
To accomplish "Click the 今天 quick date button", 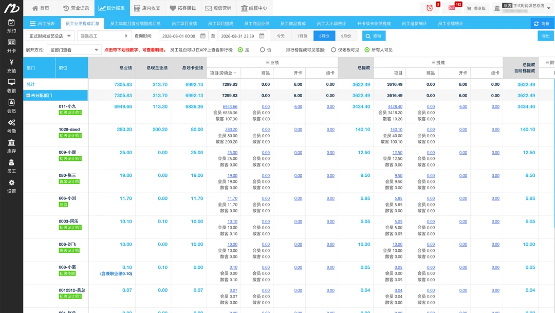I will [x=281, y=36].
